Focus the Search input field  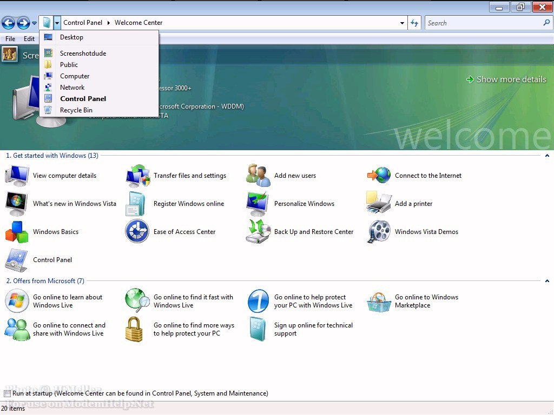click(483, 23)
